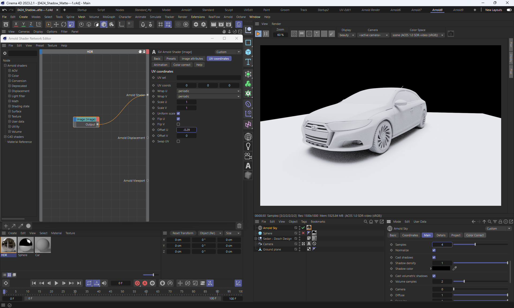
Task: Toggle the Flip V checkbox
Action: 178,124
